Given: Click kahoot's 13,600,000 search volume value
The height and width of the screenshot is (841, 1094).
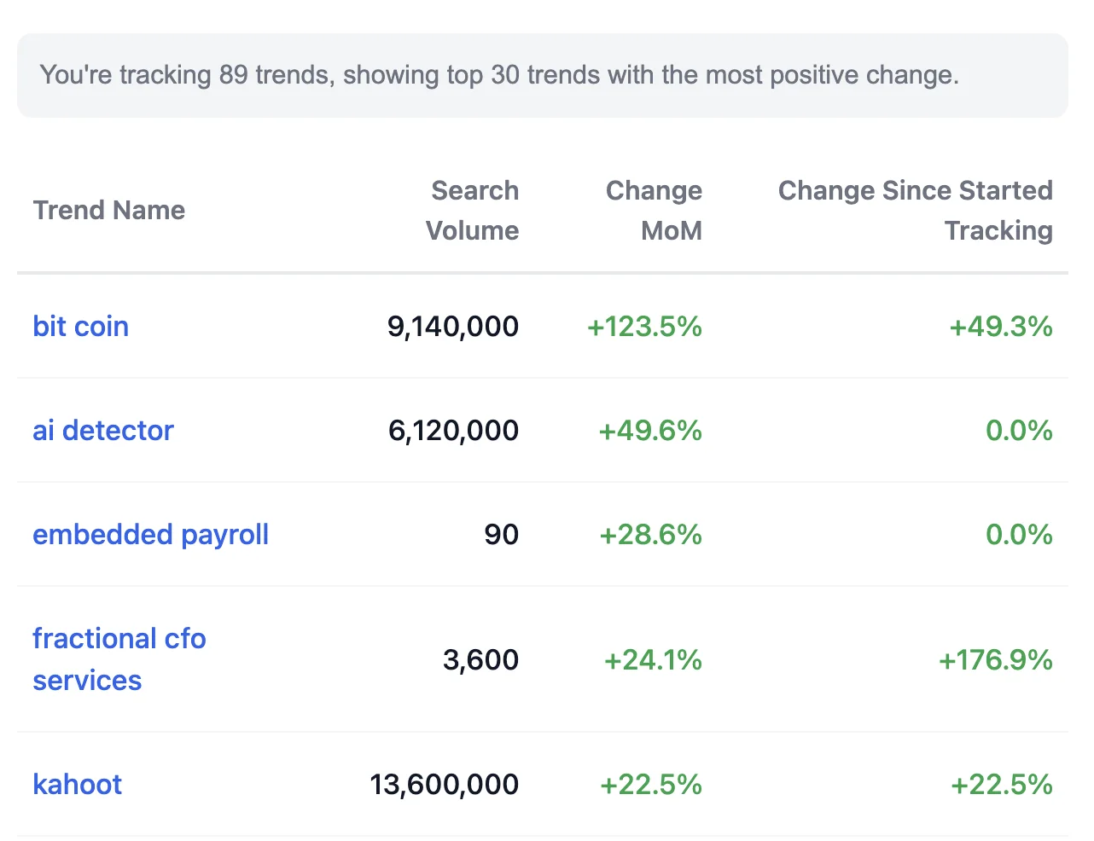Looking at the screenshot, I should 442,784.
